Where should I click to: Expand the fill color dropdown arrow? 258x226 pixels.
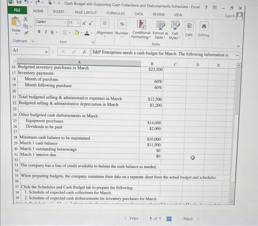[x=81, y=33]
